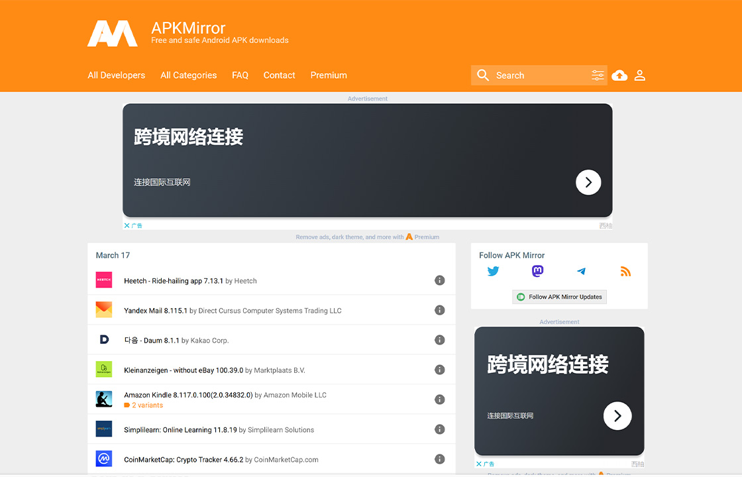The height and width of the screenshot is (477, 742).
Task: Click Follow APK Mirror Updates button
Action: pyautogui.click(x=559, y=297)
